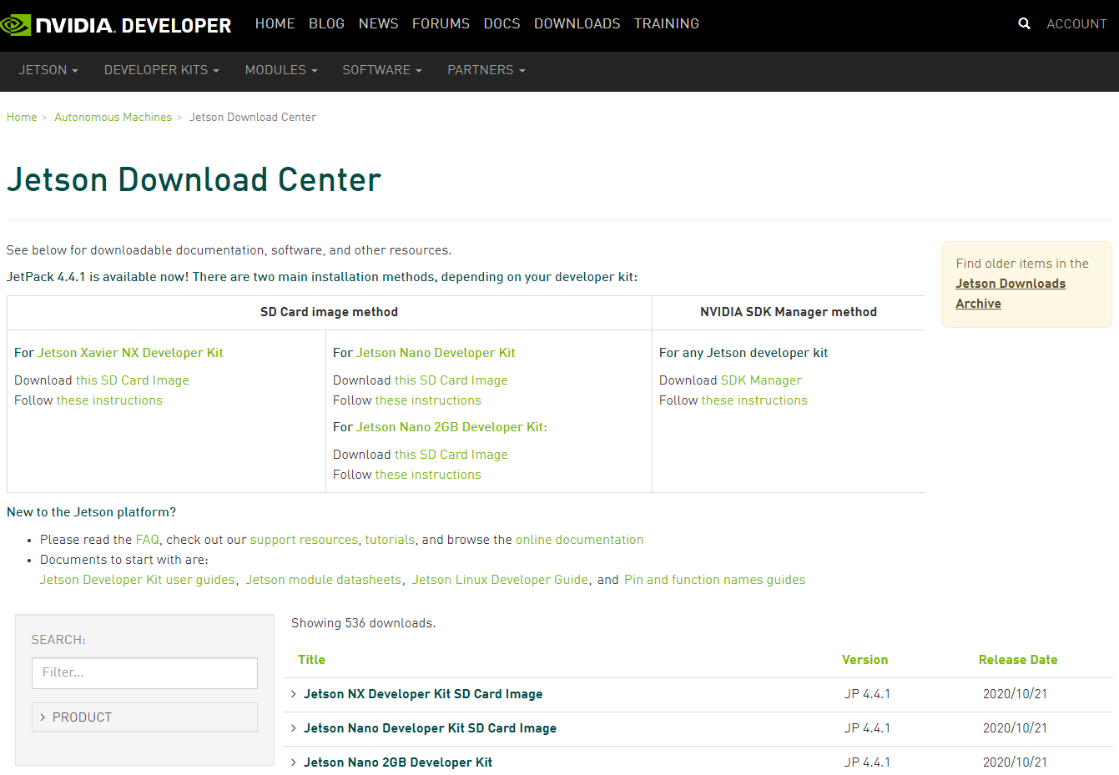
Task: Open the MODULES dropdown menu
Action: (x=281, y=70)
